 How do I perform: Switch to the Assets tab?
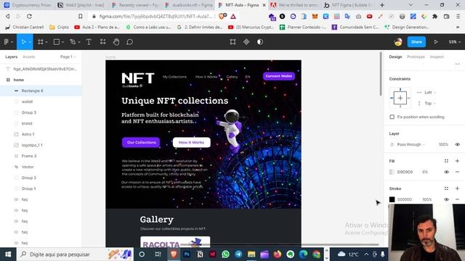click(x=29, y=57)
